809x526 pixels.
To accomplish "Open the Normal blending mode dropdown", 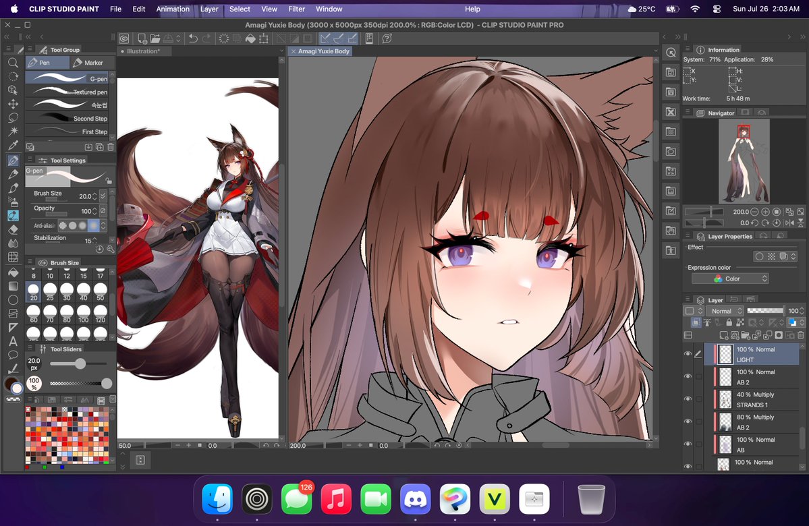I will (725, 311).
